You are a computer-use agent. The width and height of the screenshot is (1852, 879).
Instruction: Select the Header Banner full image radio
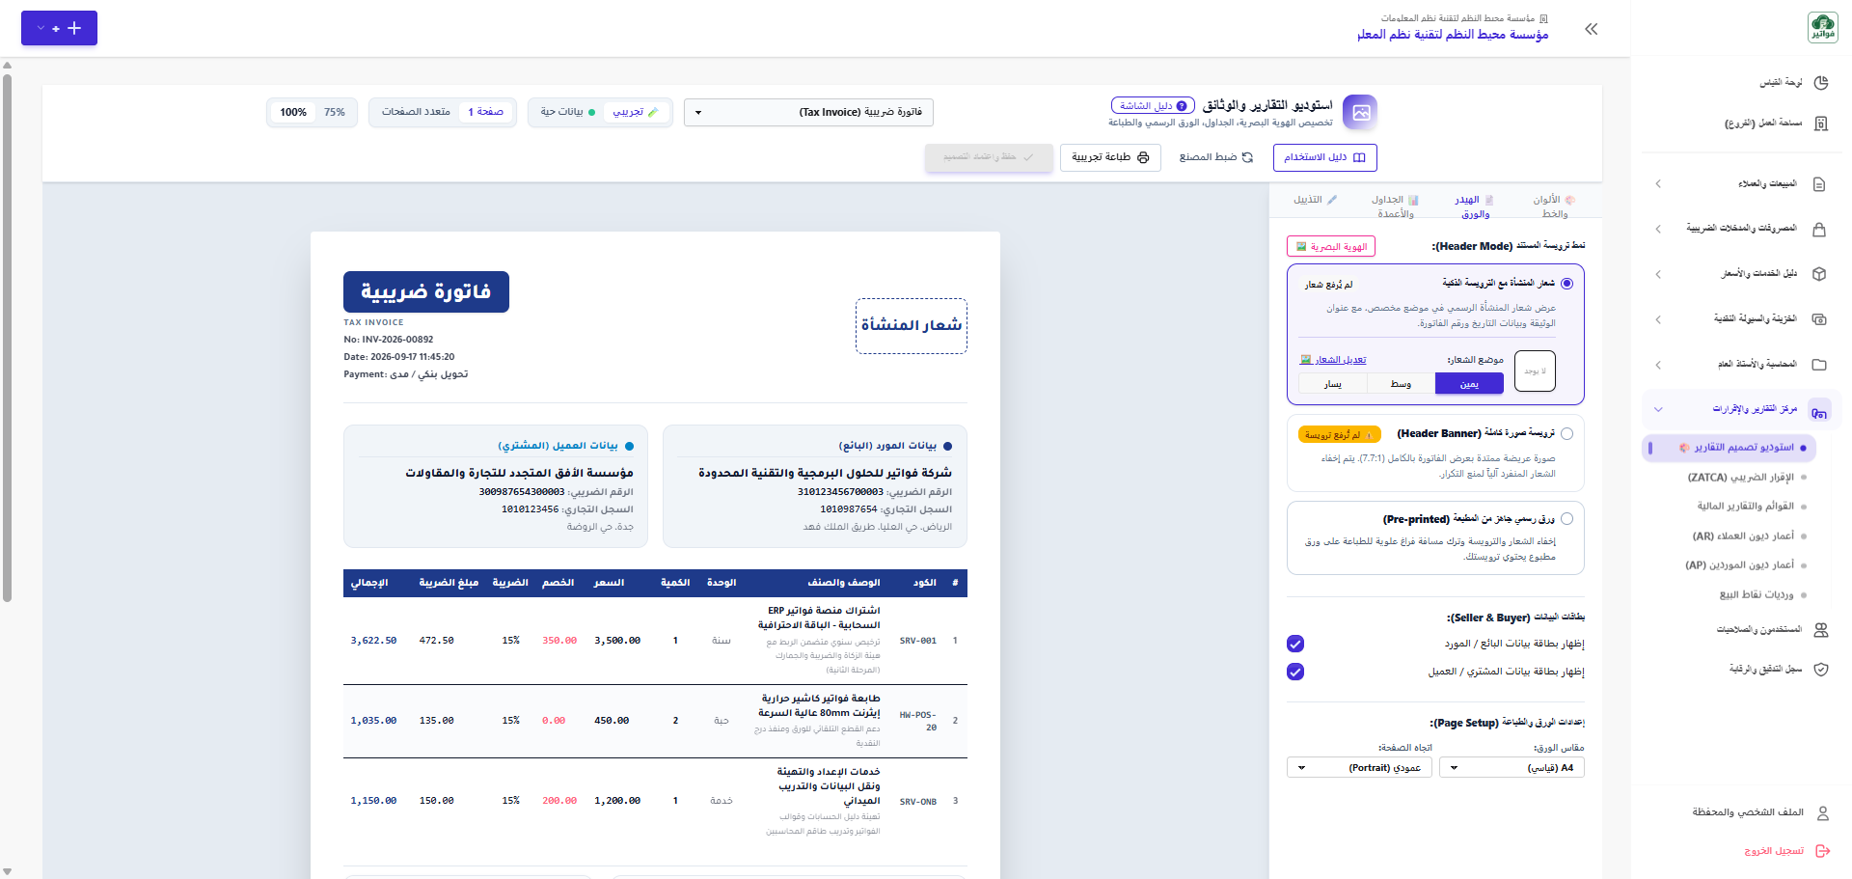coord(1566,434)
